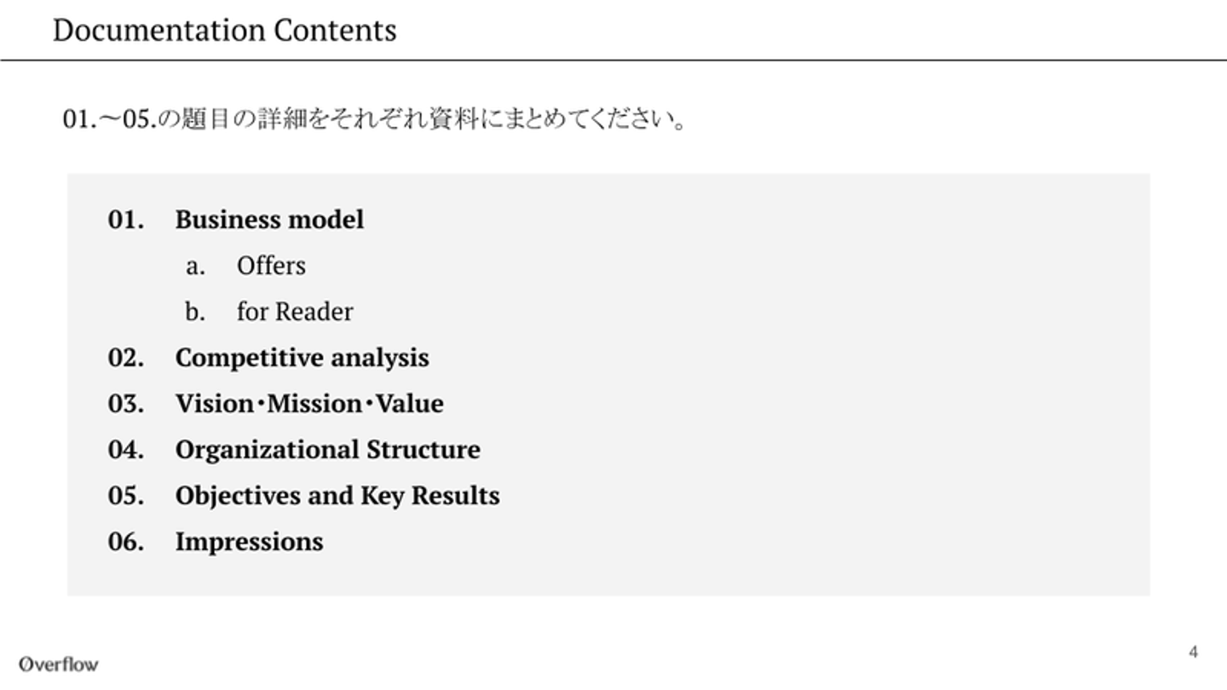Select the "Competitive analysis" heading

pos(302,358)
